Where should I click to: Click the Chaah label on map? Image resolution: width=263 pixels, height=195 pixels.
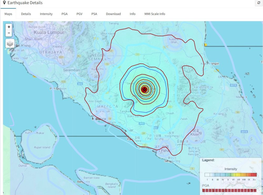(170, 113)
